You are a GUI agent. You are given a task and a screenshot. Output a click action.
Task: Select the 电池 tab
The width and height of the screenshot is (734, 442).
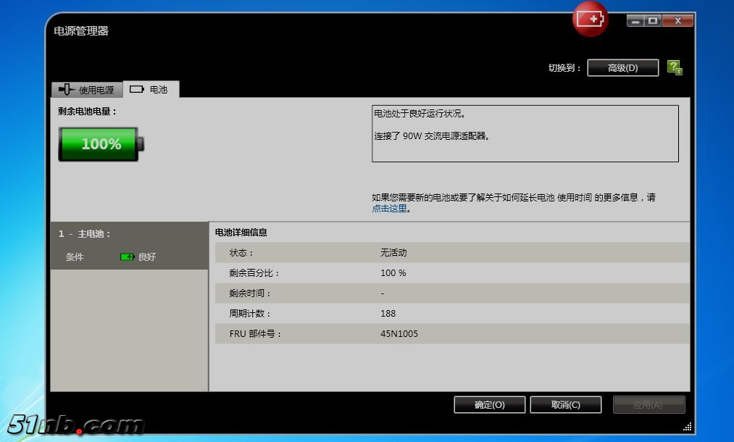point(151,89)
